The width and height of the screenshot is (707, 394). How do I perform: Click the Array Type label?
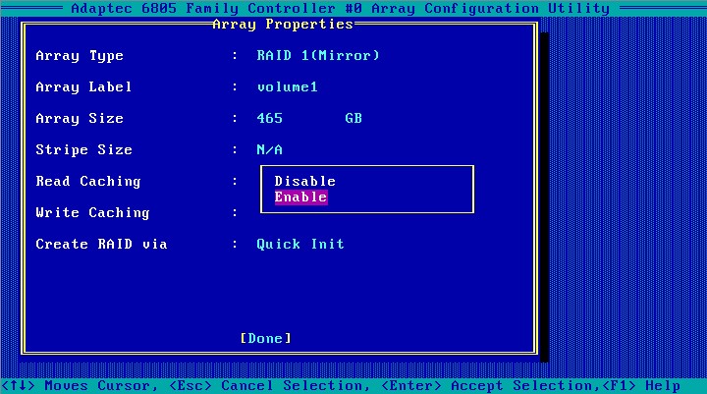click(x=80, y=55)
